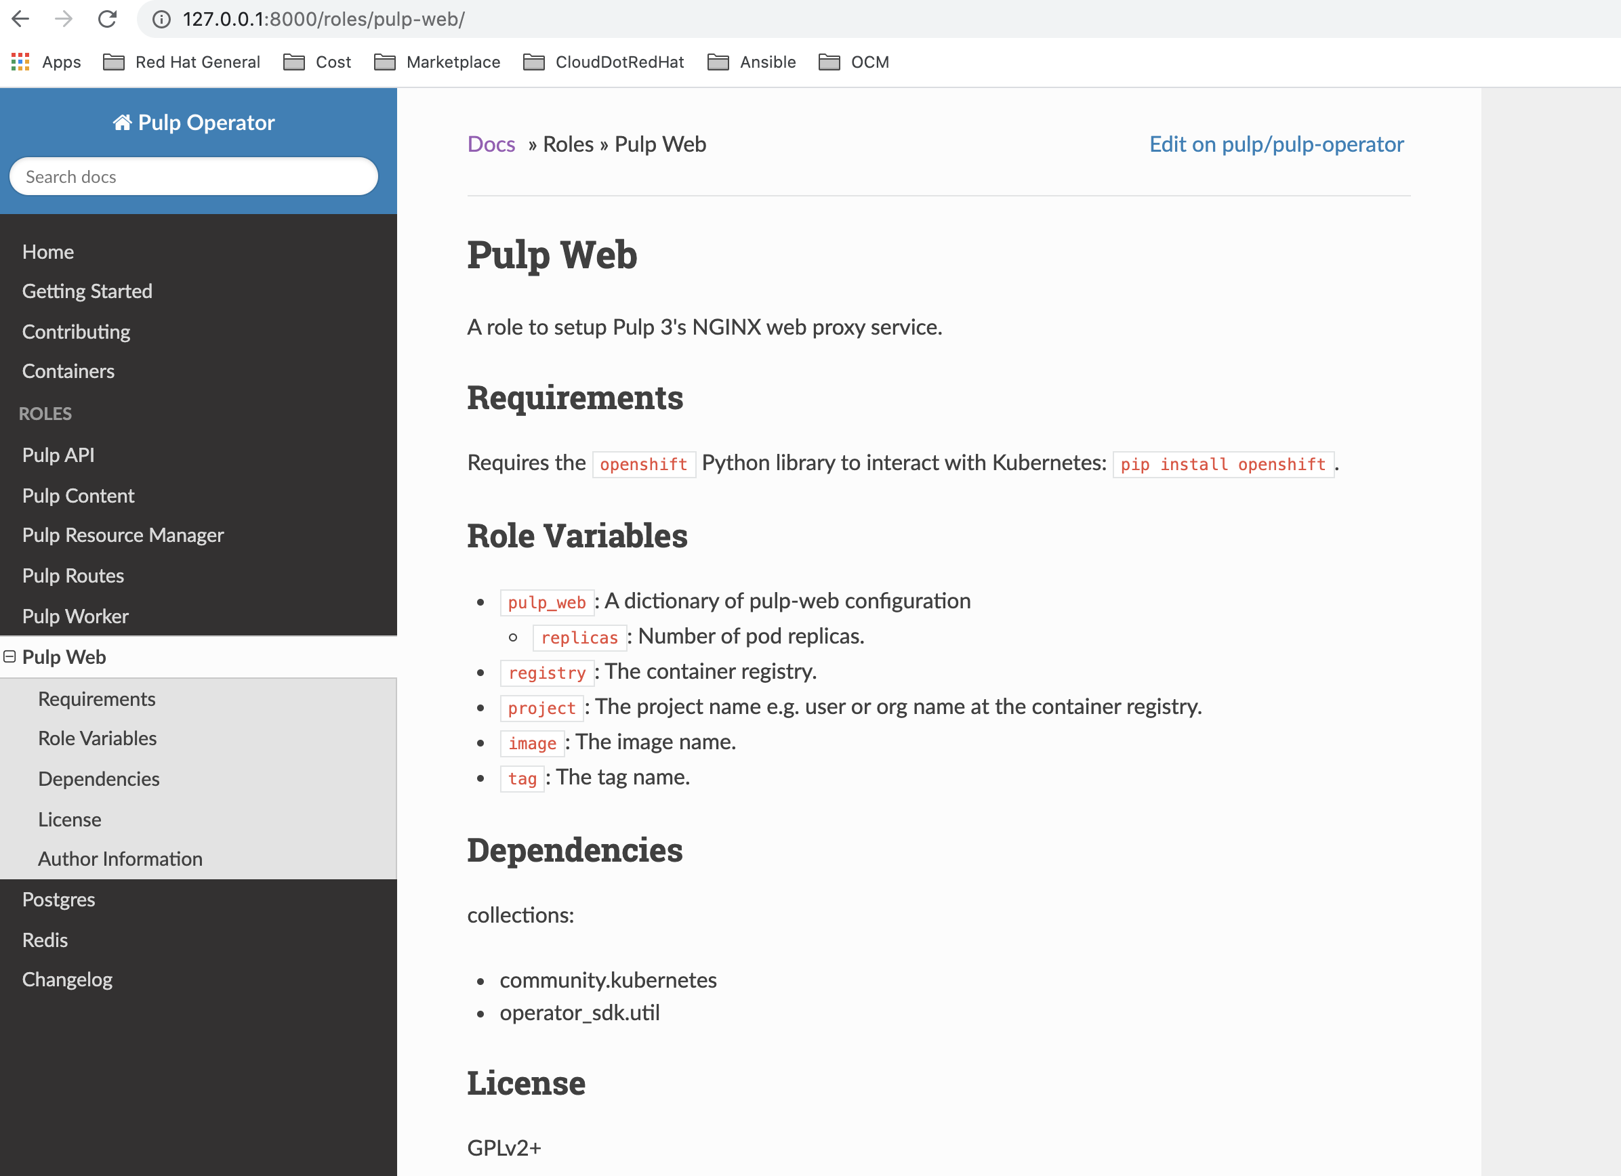Click the community.kubernetes list item
The image size is (1621, 1176).
click(x=609, y=980)
